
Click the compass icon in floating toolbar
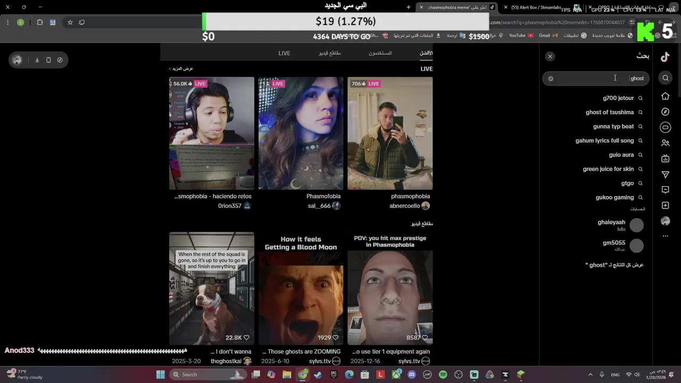60,60
